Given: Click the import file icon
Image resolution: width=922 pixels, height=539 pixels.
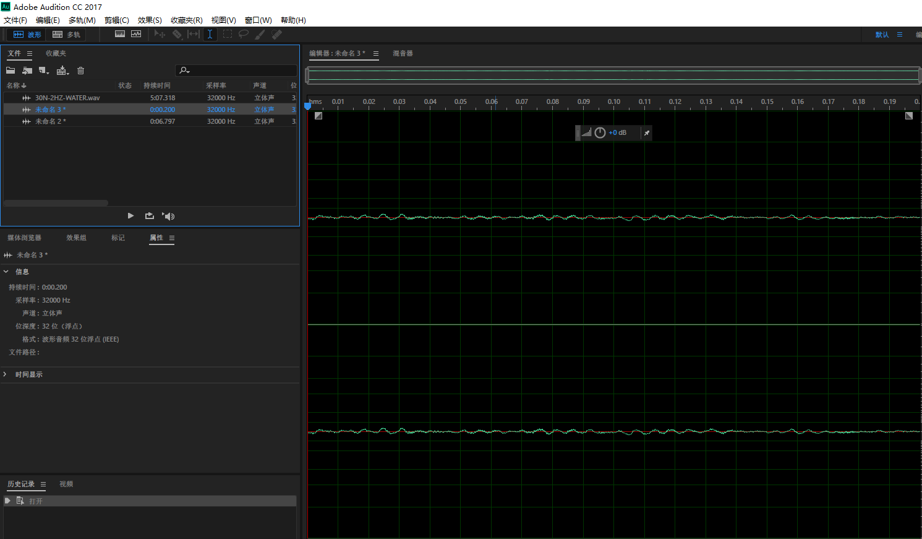Looking at the screenshot, I should tap(27, 71).
